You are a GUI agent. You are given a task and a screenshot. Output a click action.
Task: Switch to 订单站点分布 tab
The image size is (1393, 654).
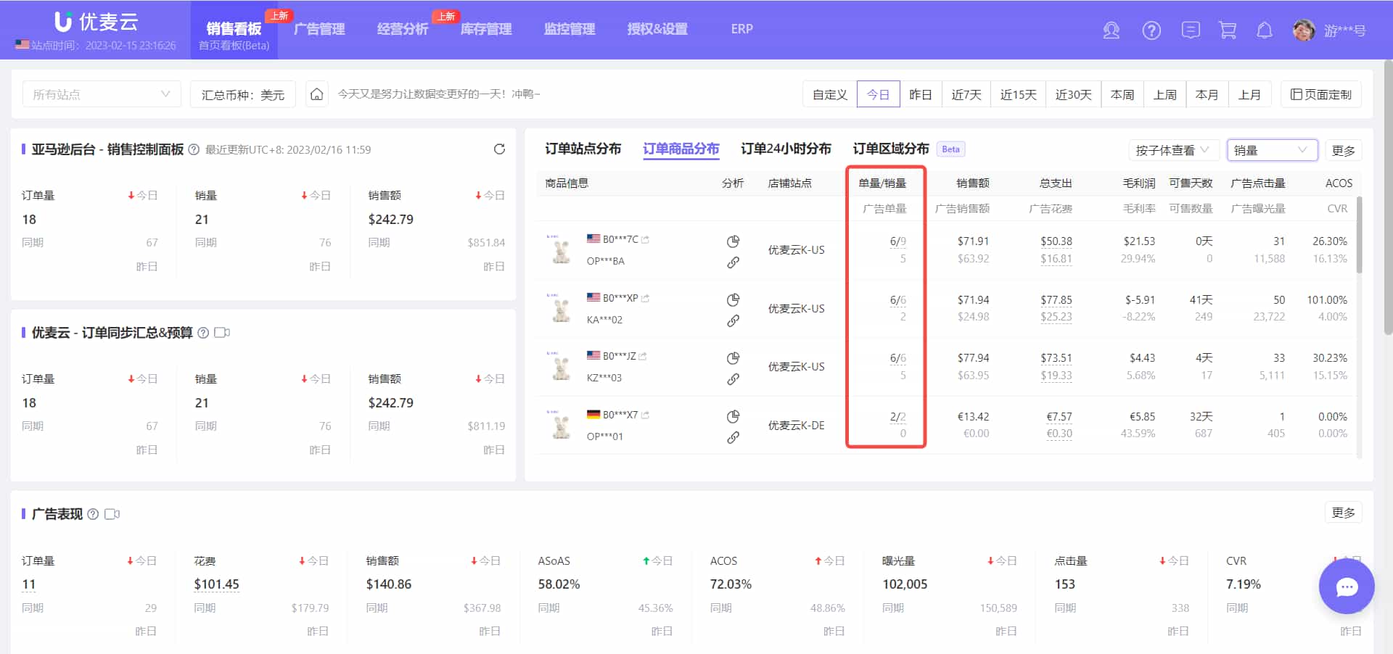coord(583,149)
